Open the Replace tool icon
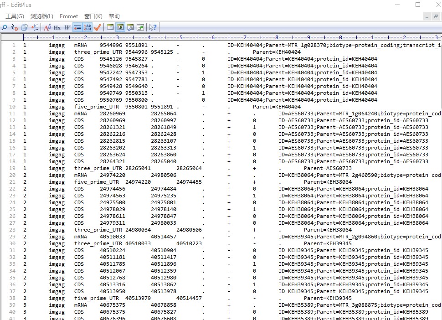 click(15, 27)
